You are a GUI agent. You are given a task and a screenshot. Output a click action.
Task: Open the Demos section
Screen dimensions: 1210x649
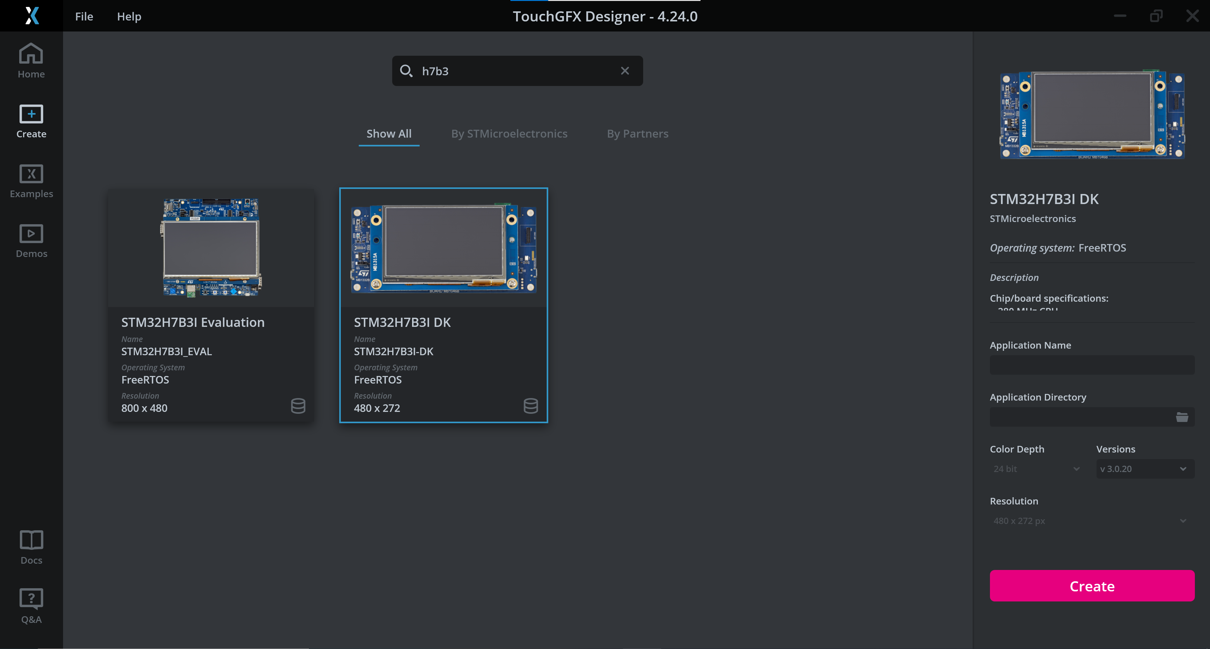pyautogui.click(x=31, y=240)
